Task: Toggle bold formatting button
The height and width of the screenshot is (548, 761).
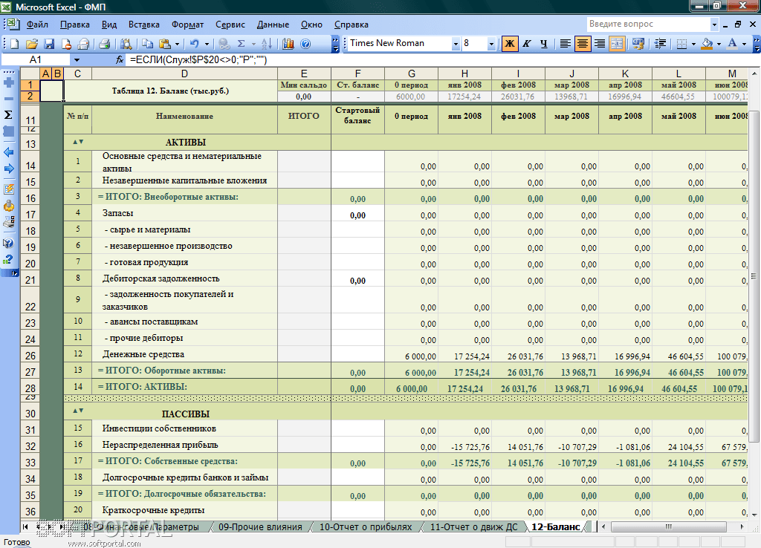Action: (510, 44)
